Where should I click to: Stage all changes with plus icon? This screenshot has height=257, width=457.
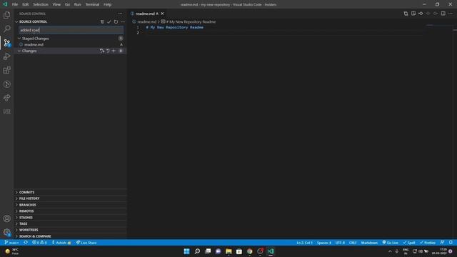114,51
